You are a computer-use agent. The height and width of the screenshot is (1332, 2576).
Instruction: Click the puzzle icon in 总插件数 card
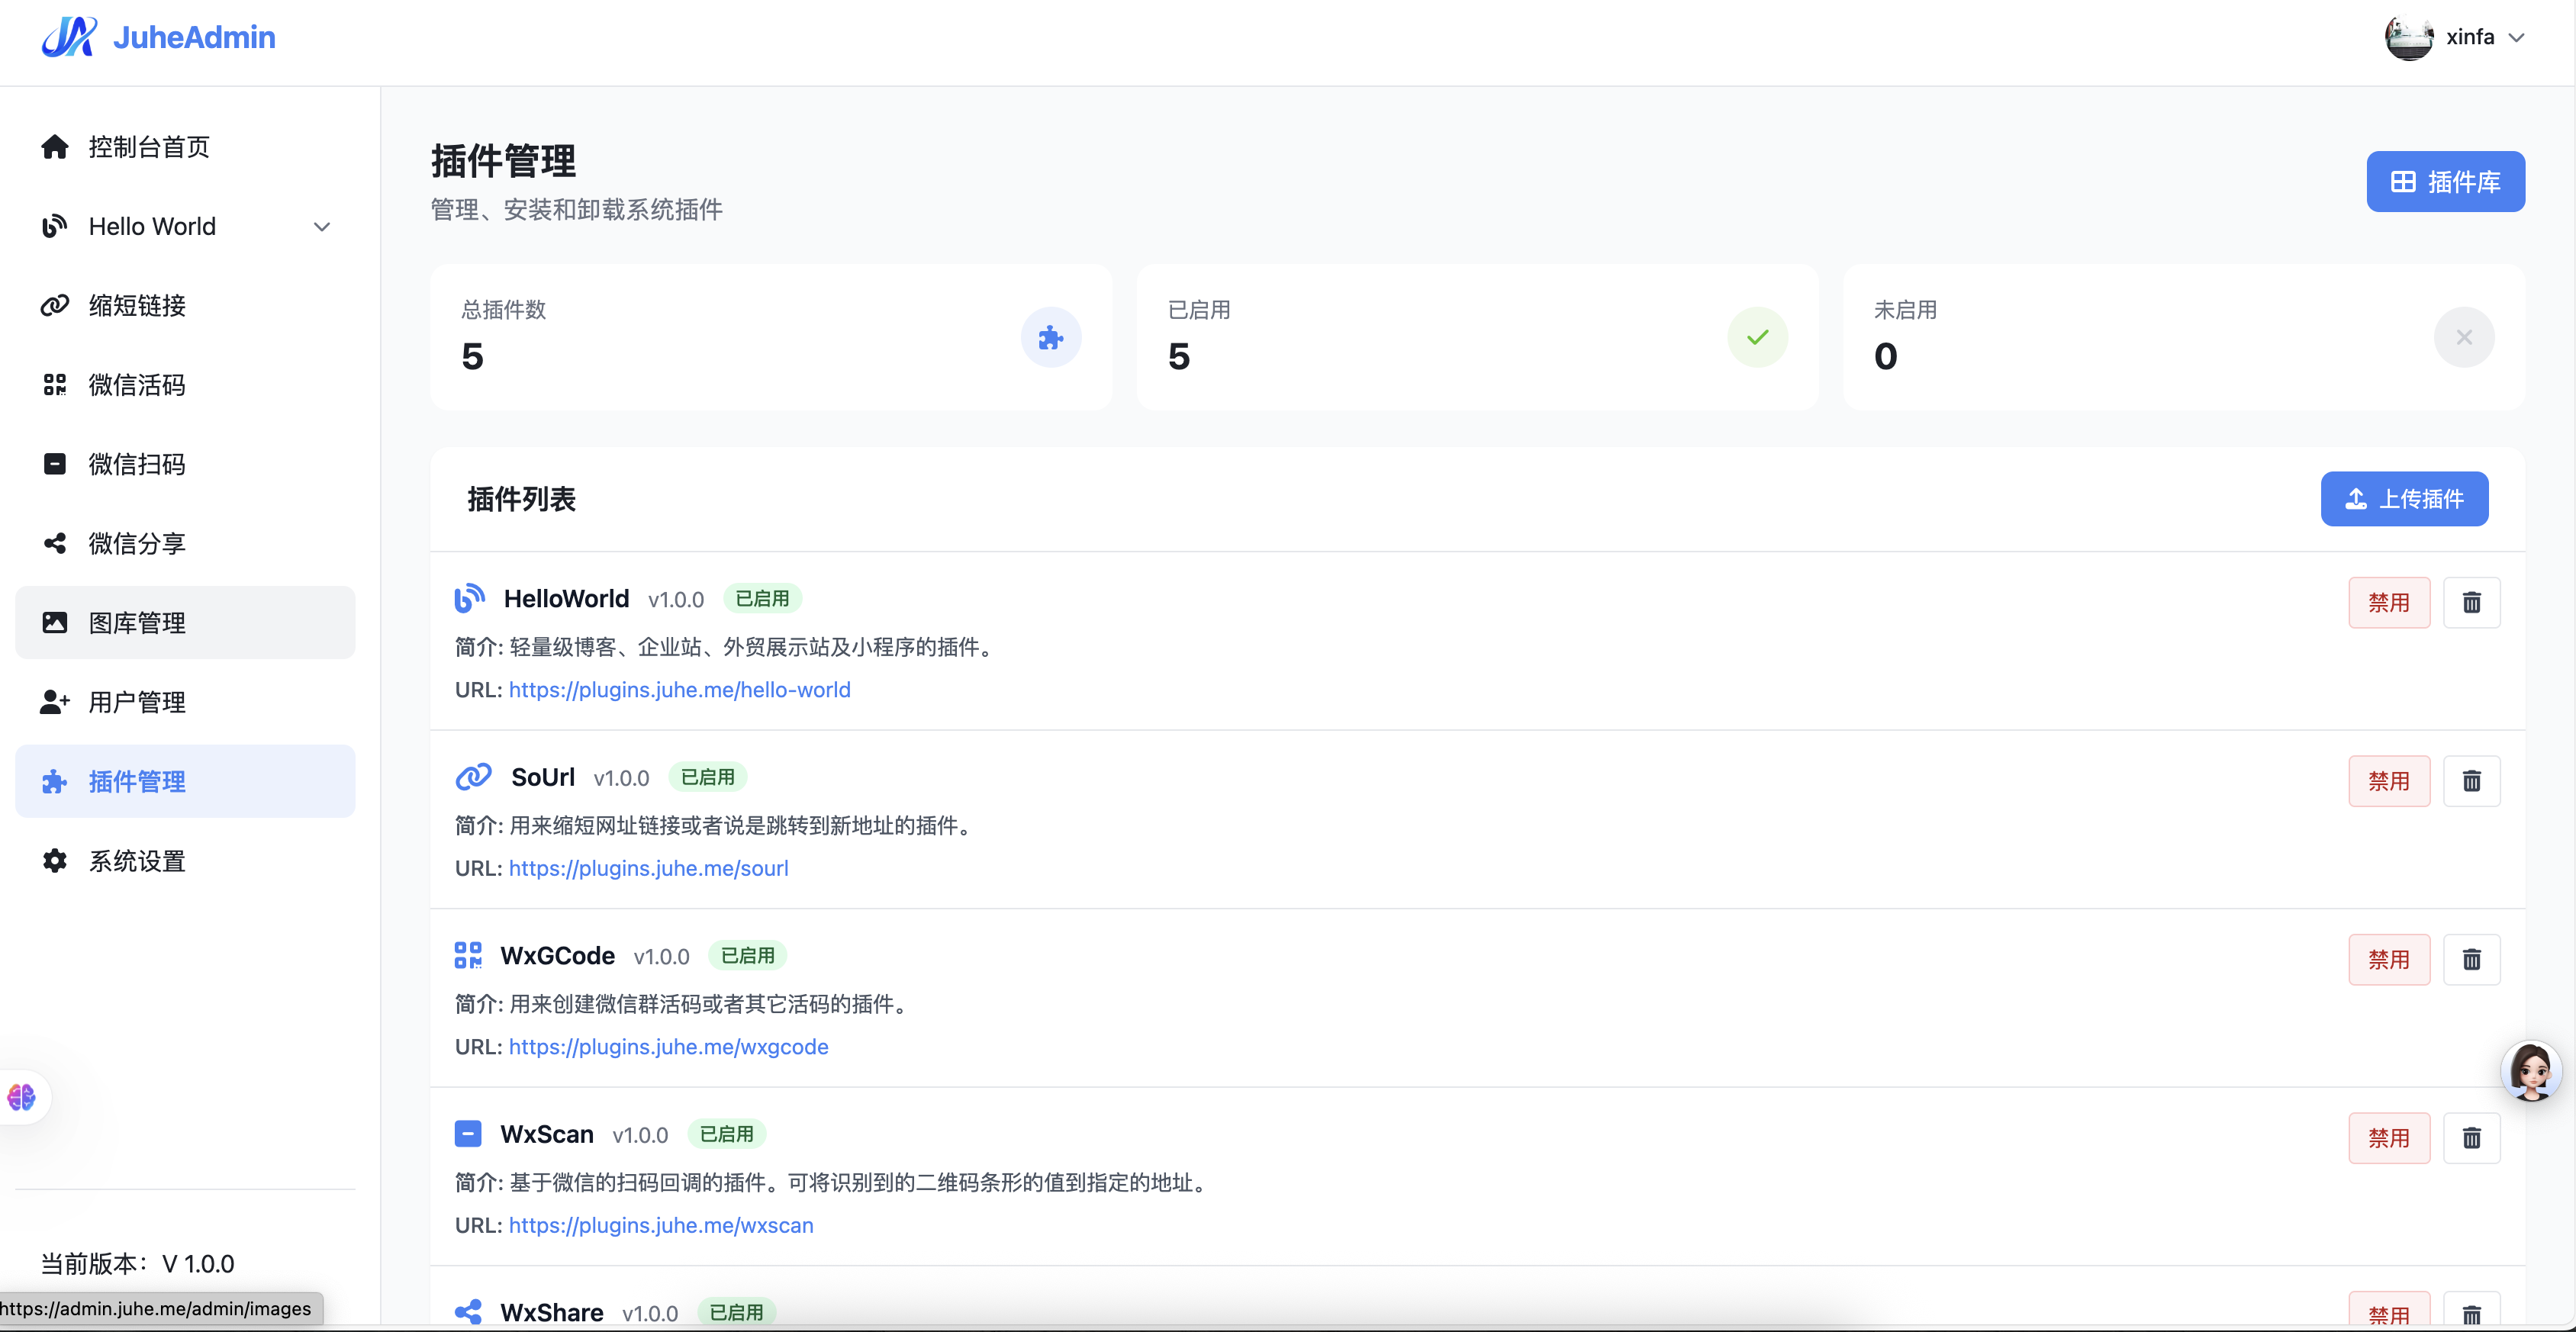[x=1051, y=338]
